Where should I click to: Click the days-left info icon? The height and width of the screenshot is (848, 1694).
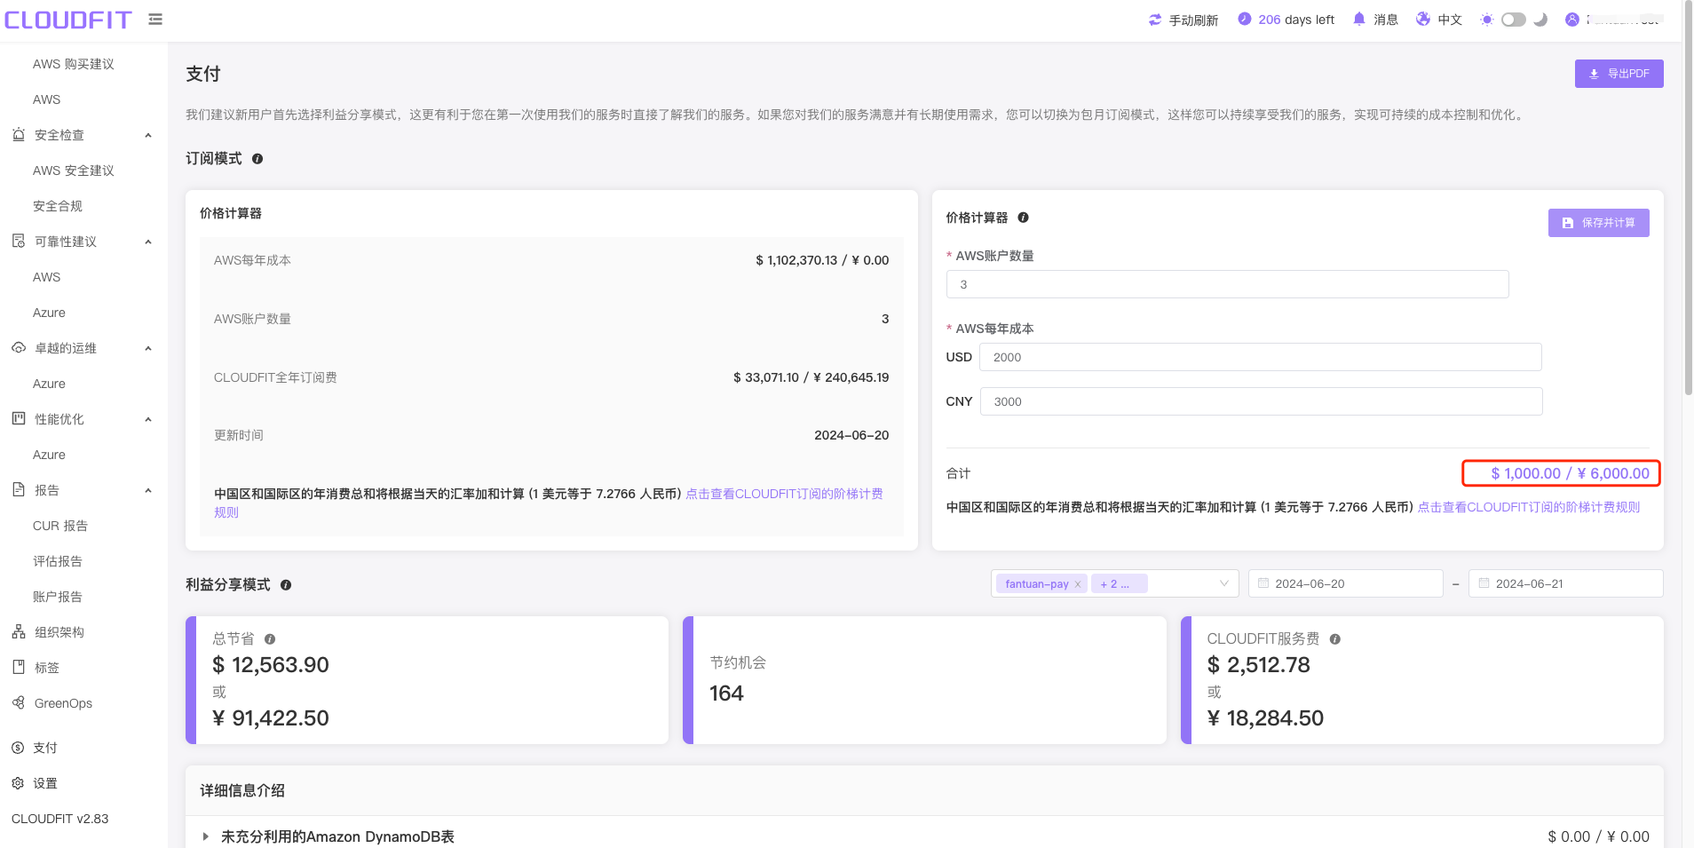pyautogui.click(x=1245, y=19)
